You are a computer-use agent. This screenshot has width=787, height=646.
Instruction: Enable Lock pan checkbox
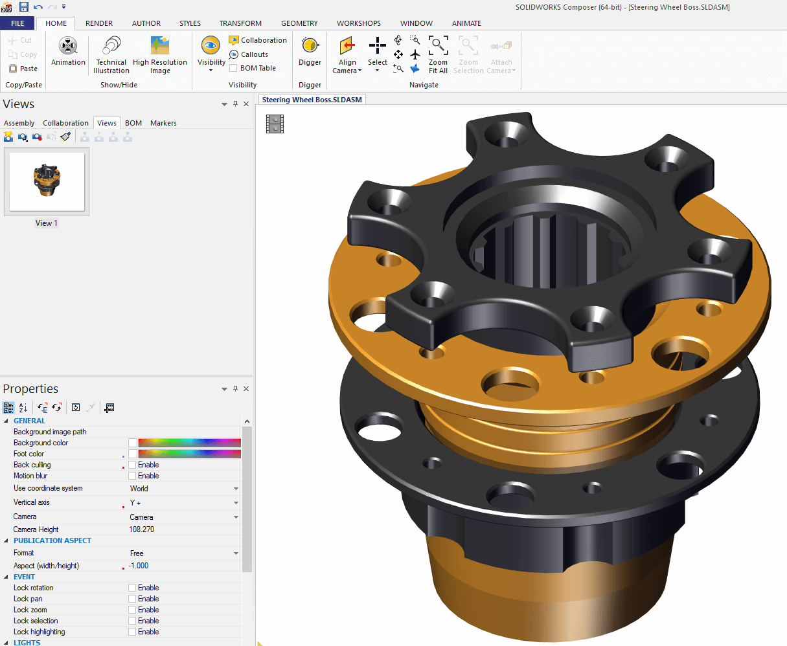click(132, 599)
